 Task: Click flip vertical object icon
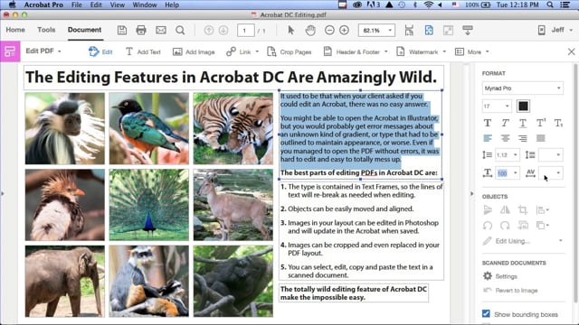pyautogui.click(x=488, y=210)
